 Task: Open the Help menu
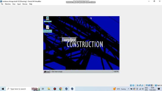click(x=31, y=4)
